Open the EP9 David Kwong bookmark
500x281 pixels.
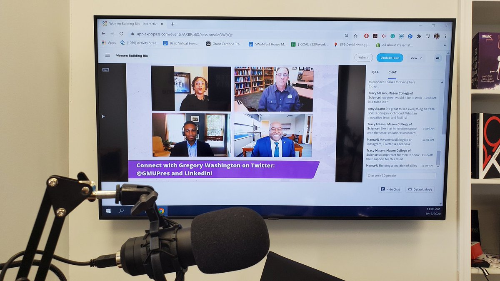click(352, 44)
